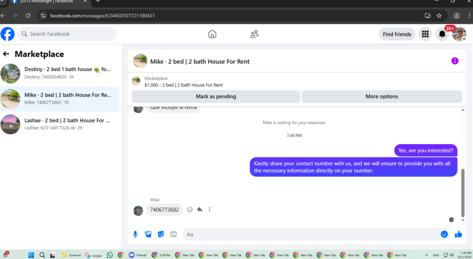
Task: Click the listing thumbnail in chat header
Action: click(x=140, y=61)
